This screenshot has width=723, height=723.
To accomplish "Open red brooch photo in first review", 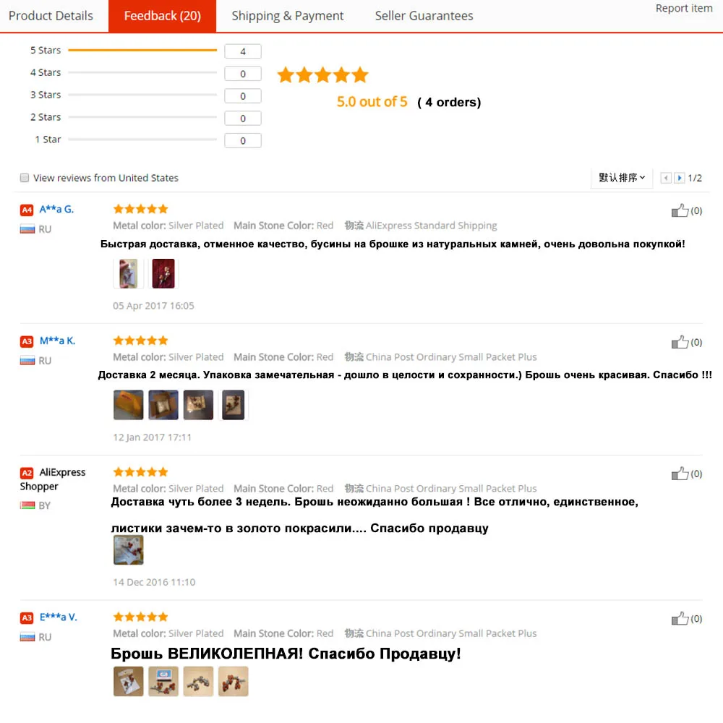I will coord(163,273).
